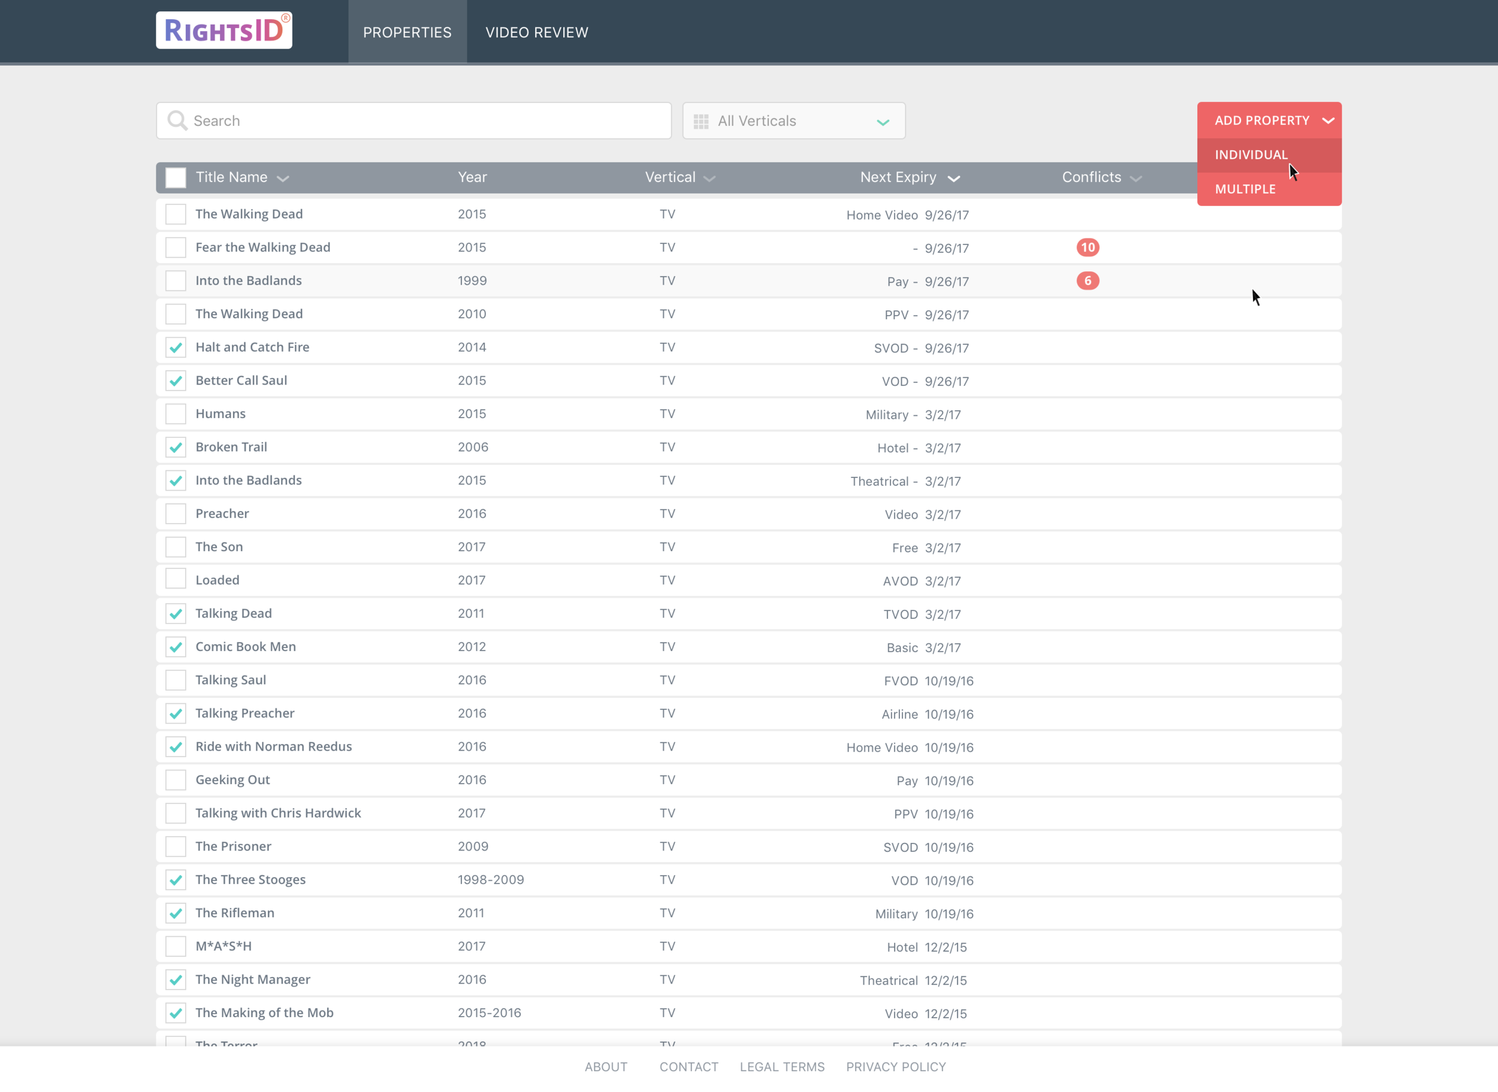The height and width of the screenshot is (1092, 1498).
Task: Open the conflict badge showing 6
Action: tap(1088, 281)
